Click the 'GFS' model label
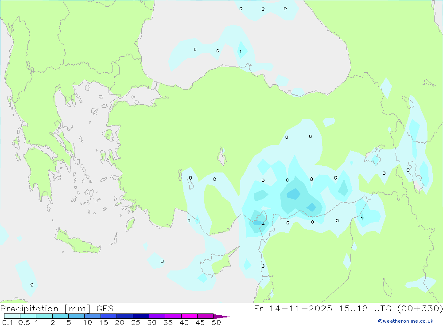The height and width of the screenshot is (325, 443). (x=105, y=309)
